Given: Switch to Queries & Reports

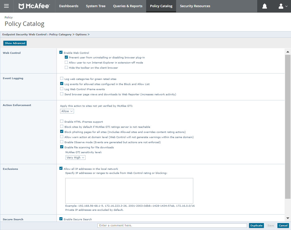Looking at the screenshot, I should 128,6.
